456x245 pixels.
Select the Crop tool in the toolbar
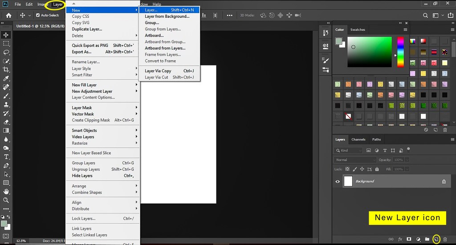[6, 69]
